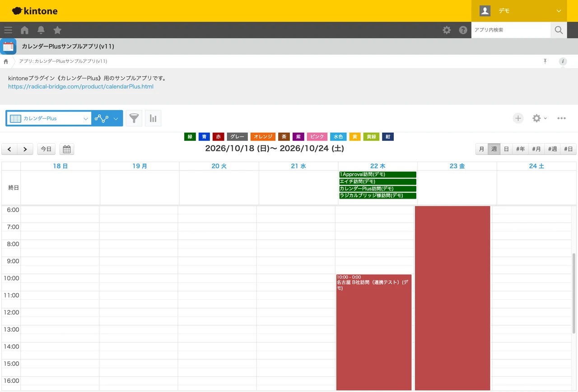The image size is (578, 392).
Task: Open the calendar date picker icon
Action: pyautogui.click(x=67, y=149)
